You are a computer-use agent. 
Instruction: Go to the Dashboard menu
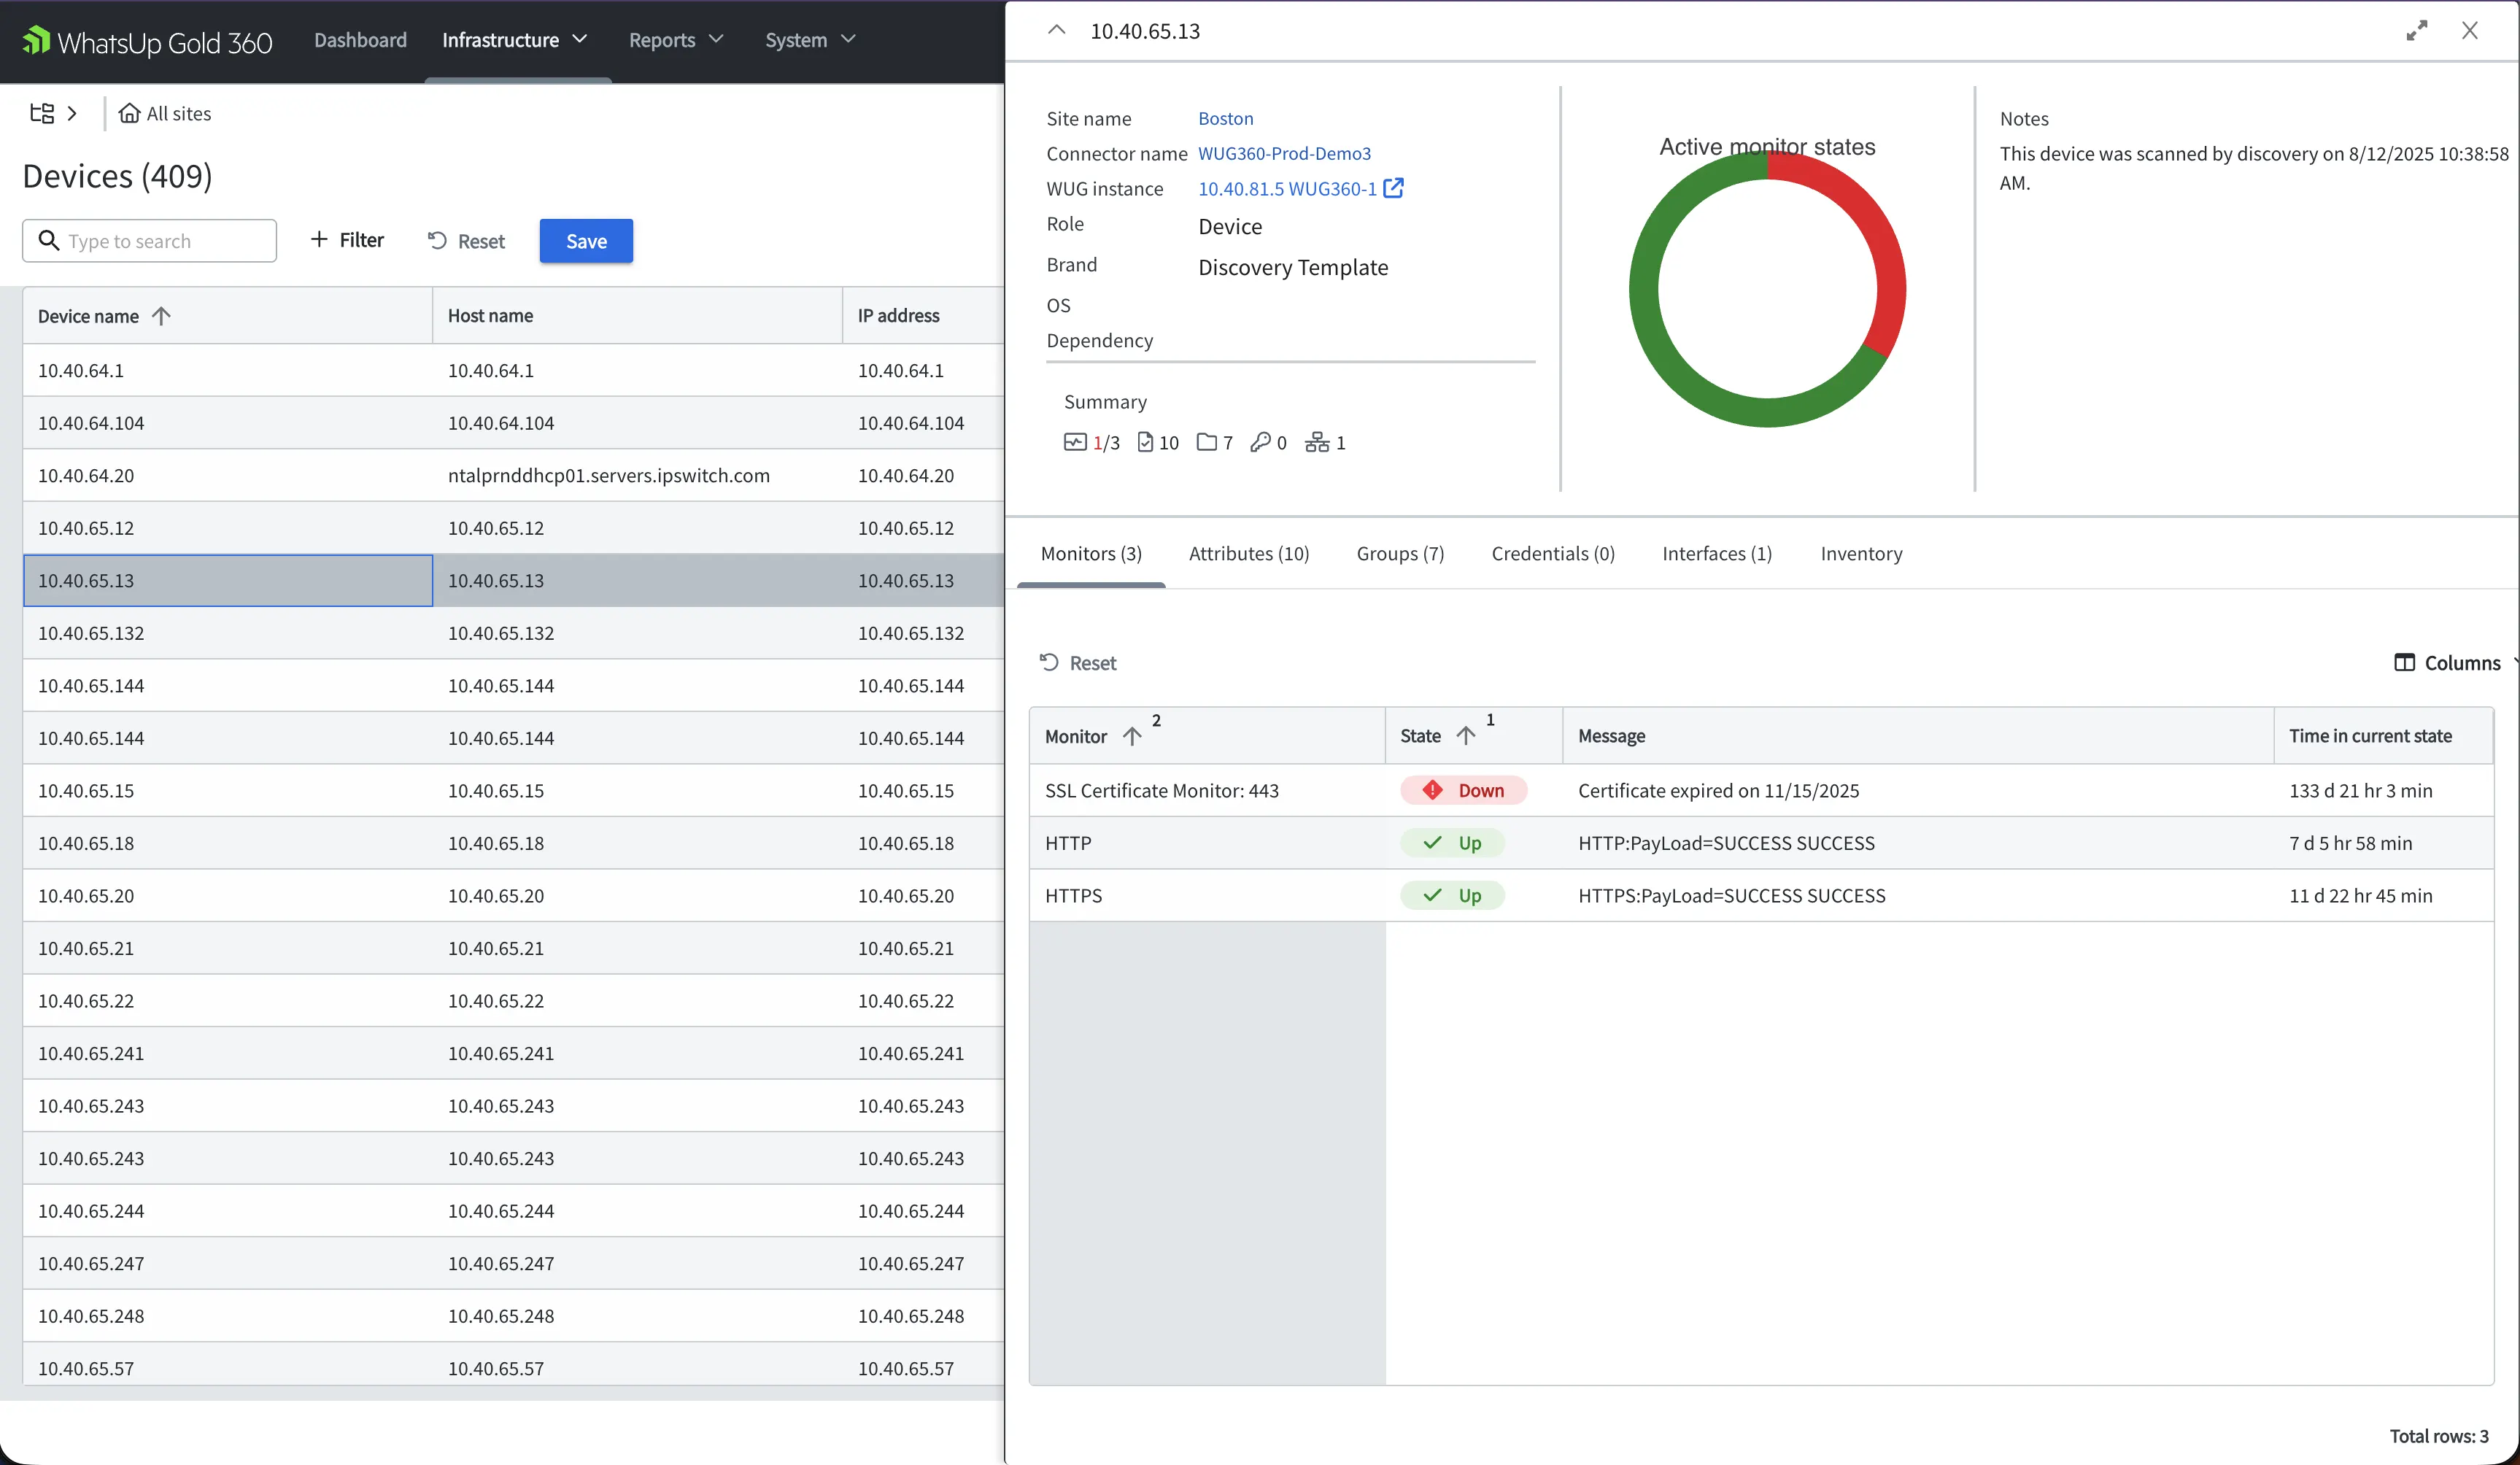(x=360, y=40)
